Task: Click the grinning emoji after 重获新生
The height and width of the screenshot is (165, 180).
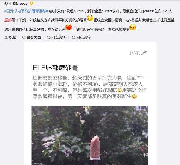Action: tap(134, 96)
